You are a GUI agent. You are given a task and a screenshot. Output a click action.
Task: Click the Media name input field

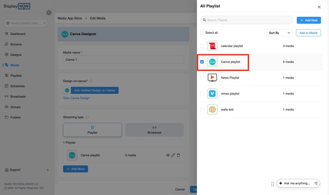(x=123, y=60)
